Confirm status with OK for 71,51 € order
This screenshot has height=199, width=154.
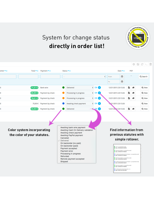pos(96,88)
